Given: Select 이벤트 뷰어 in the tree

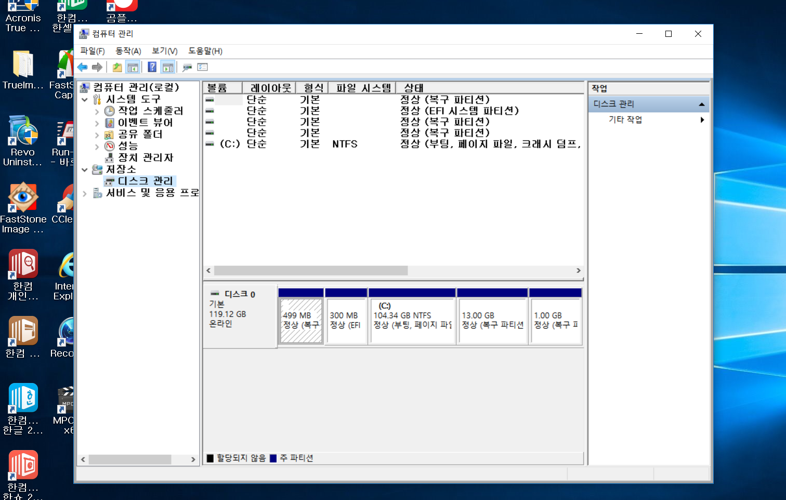Looking at the screenshot, I should [x=145, y=123].
